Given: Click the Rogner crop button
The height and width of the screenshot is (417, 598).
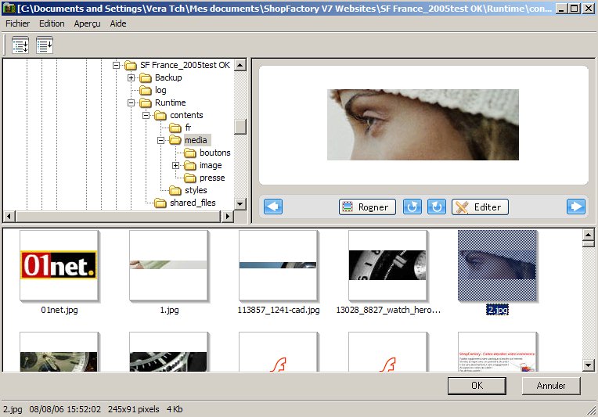Looking at the screenshot, I should [x=366, y=207].
